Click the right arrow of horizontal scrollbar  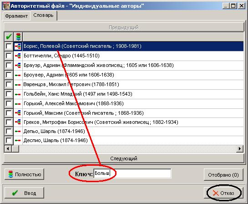[240, 149]
